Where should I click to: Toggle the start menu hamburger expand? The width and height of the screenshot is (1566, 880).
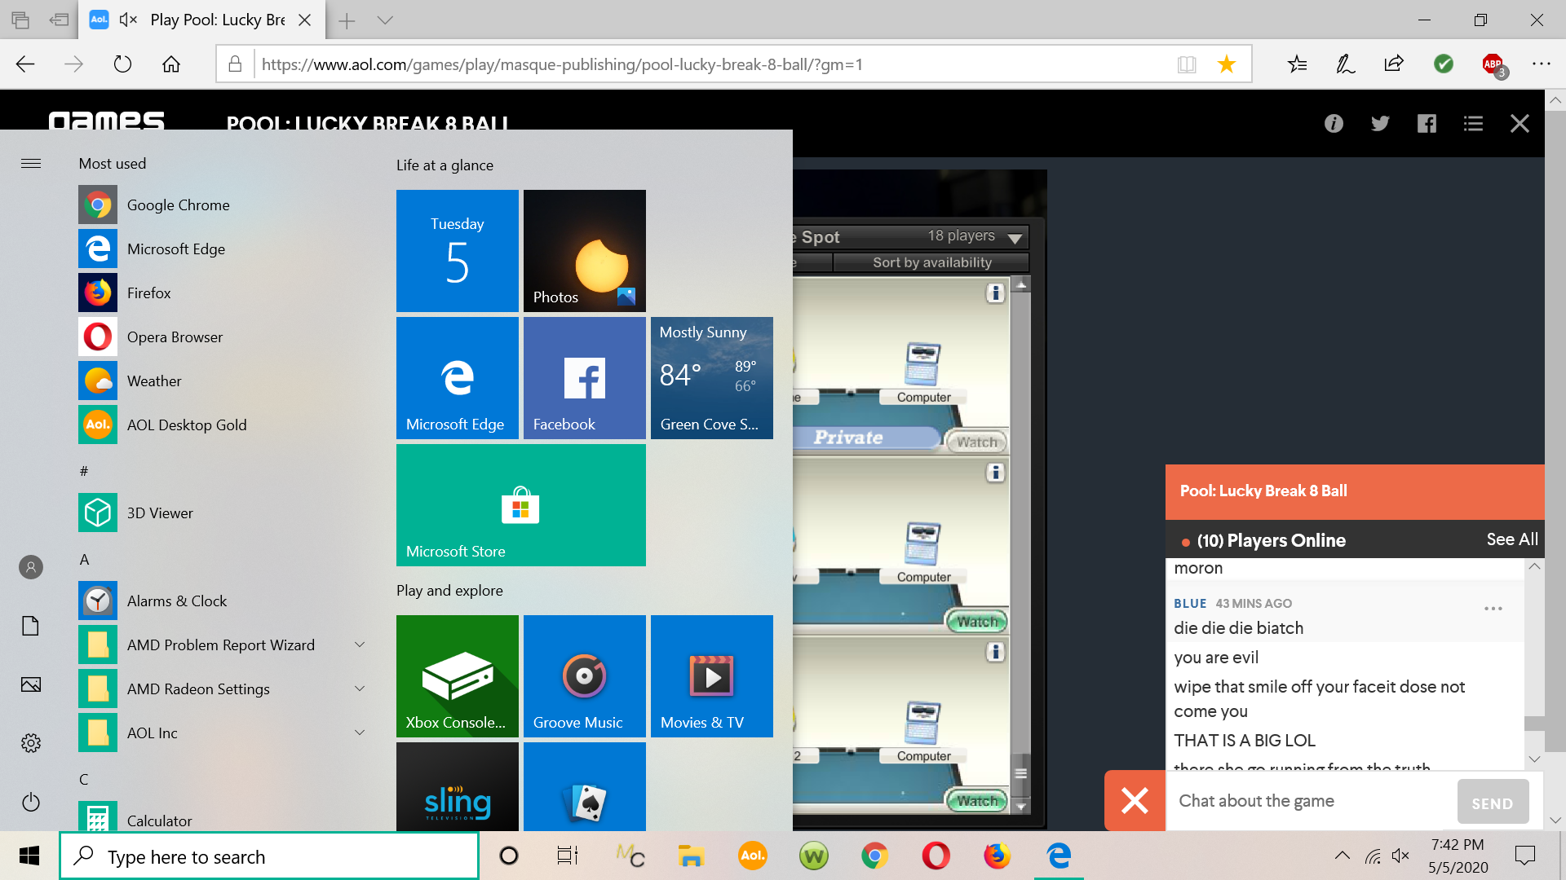pyautogui.click(x=31, y=164)
